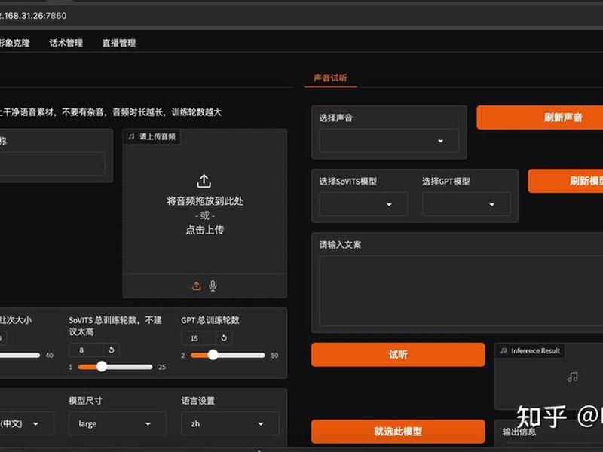Click the 请输入文案 text area
The height and width of the screenshot is (452, 603).
[461, 291]
